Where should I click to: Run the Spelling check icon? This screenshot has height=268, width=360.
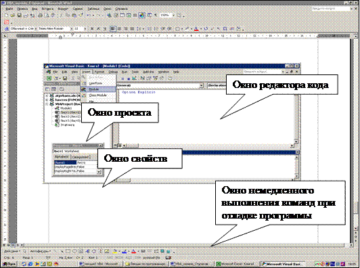pyautogui.click(x=53, y=15)
